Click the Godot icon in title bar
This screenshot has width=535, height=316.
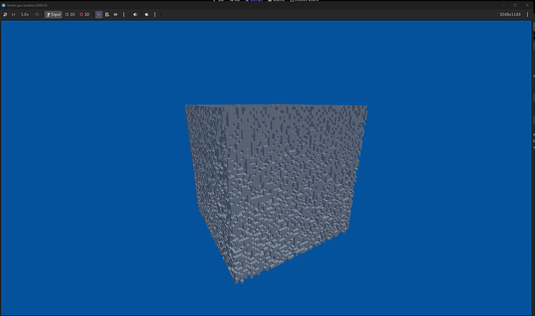3,5
